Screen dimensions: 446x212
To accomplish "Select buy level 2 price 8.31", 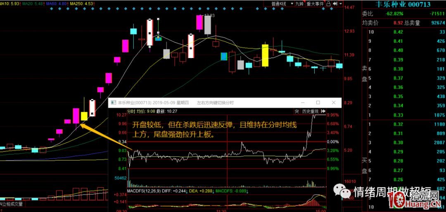I will [x=399, y=133].
